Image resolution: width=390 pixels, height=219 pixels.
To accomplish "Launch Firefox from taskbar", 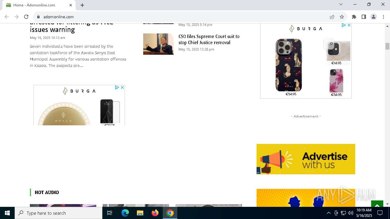I will pyautogui.click(x=155, y=213).
